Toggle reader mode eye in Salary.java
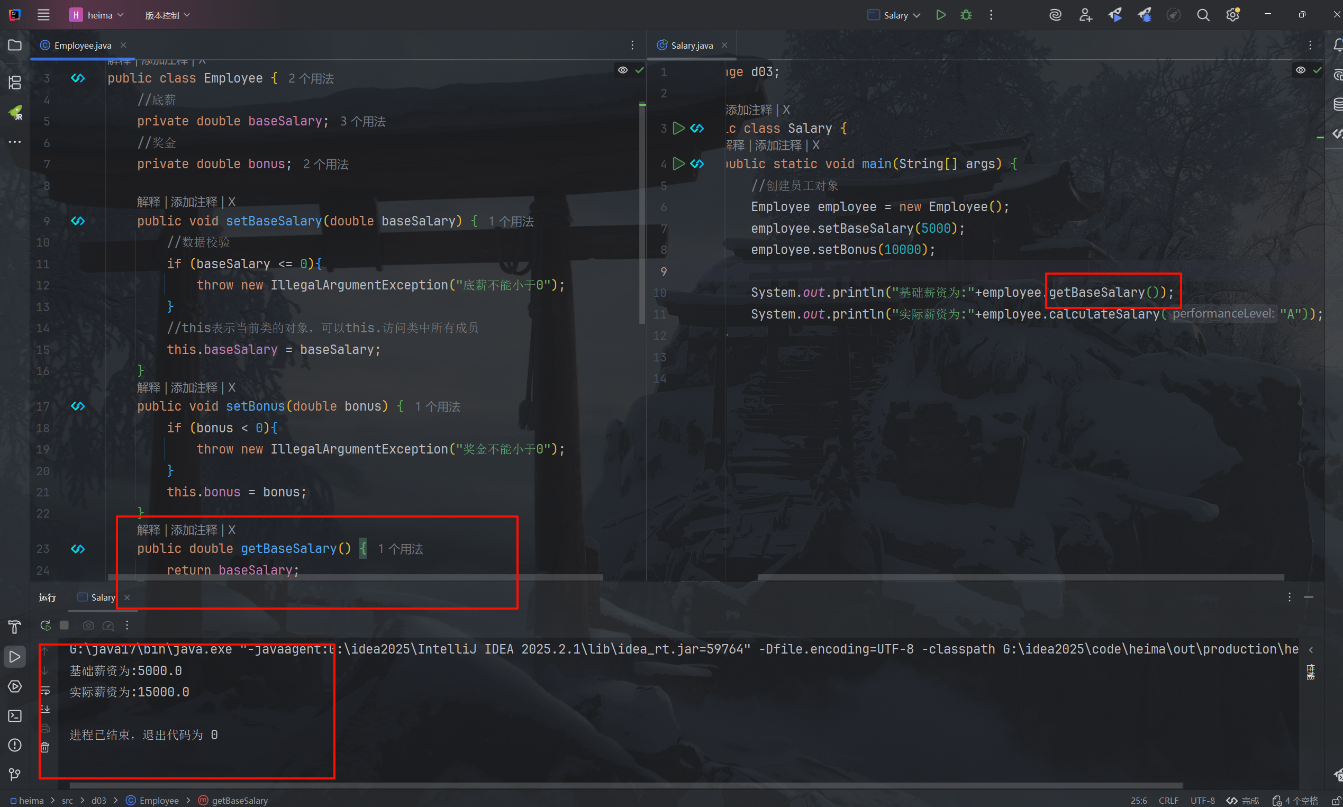Screen dimensions: 1343x807 click(x=1300, y=70)
